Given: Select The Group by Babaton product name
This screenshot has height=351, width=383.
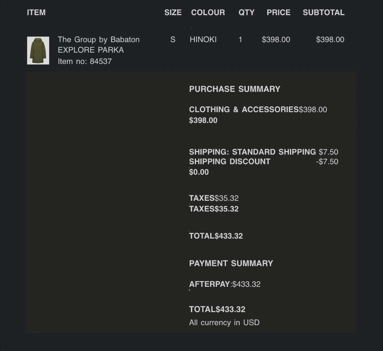Looking at the screenshot, I should click(99, 40).
